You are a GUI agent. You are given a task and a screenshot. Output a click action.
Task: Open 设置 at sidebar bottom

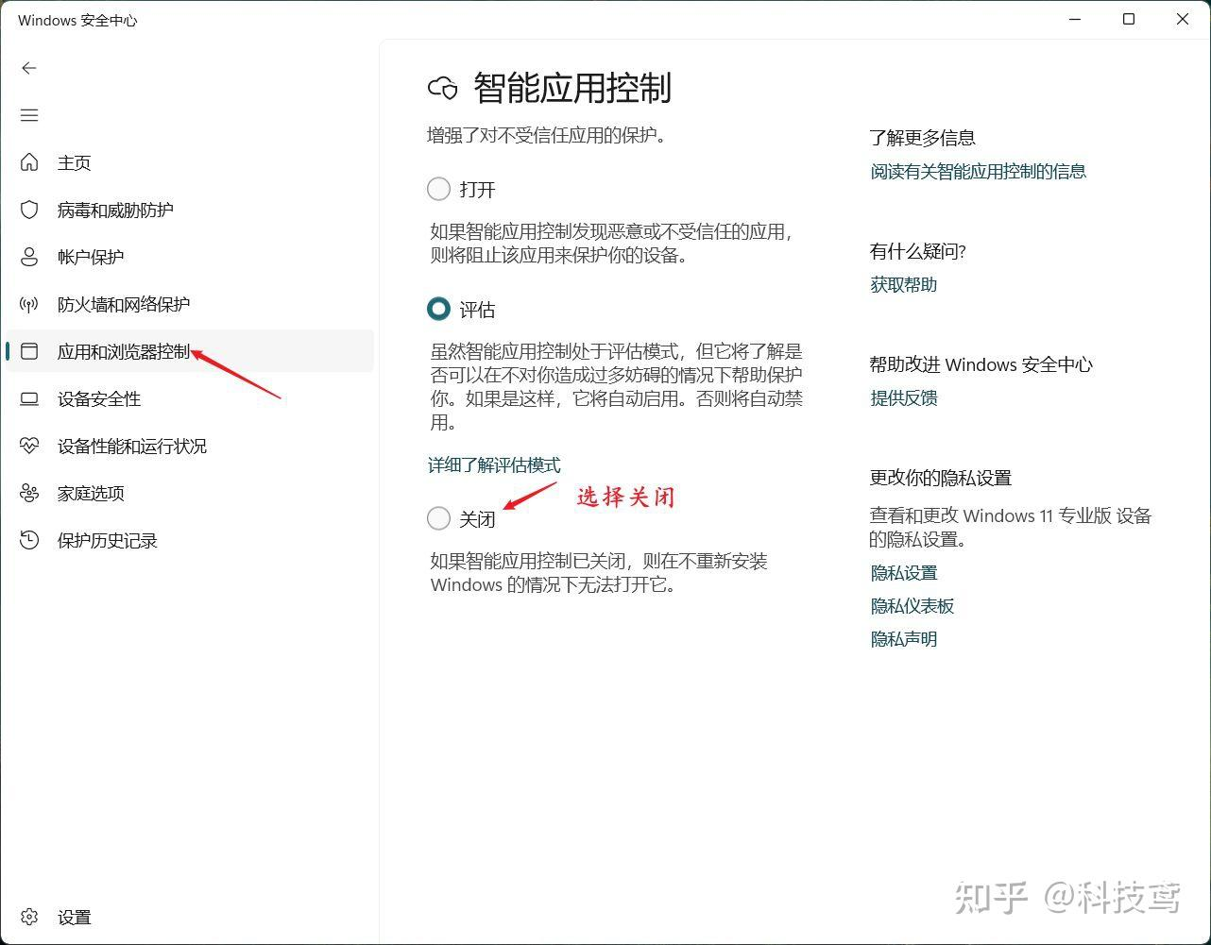point(189,917)
